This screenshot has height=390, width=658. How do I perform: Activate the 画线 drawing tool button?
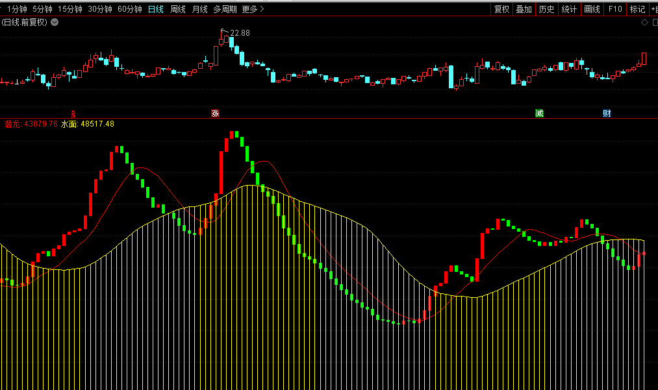coord(592,9)
